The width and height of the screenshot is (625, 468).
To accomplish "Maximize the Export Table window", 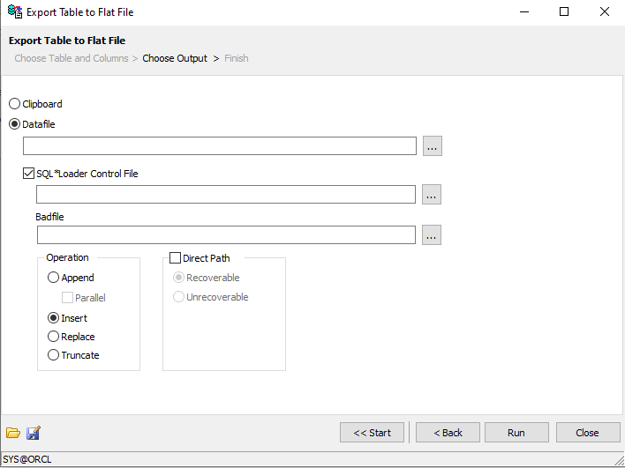I will (564, 12).
